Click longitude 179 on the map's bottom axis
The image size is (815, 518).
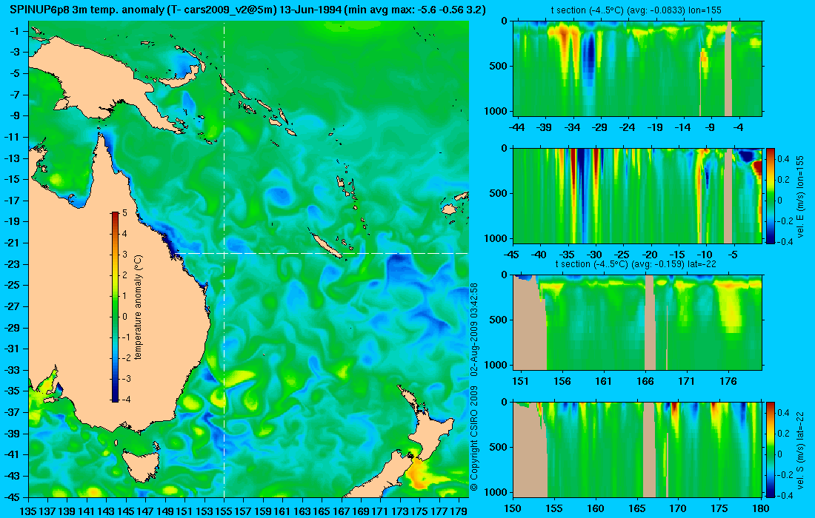tap(459, 511)
